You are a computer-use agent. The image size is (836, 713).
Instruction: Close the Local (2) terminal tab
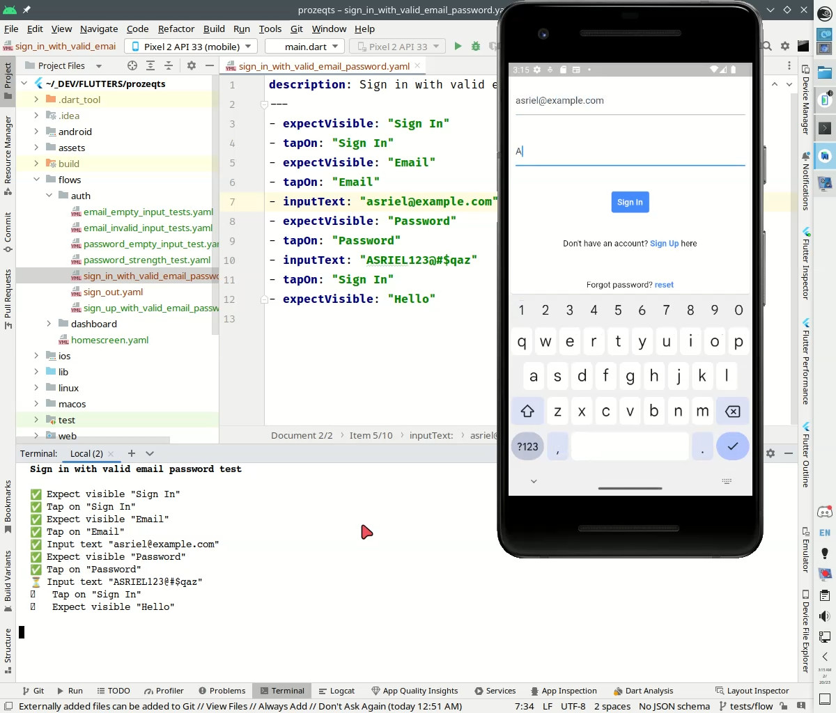click(x=111, y=453)
